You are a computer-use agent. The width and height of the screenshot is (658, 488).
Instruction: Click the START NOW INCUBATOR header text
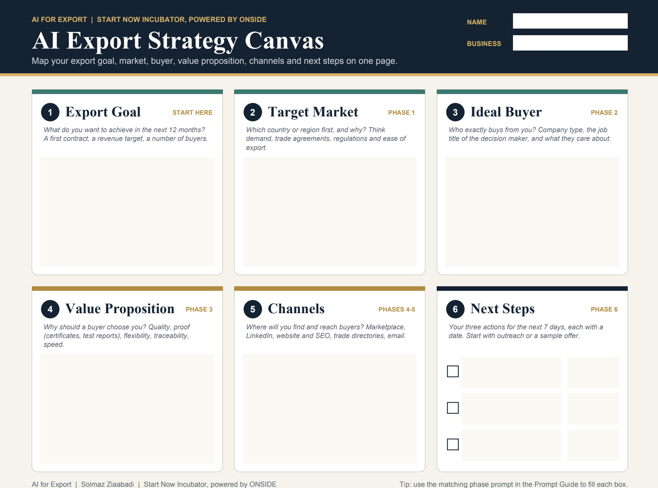pyautogui.click(x=181, y=19)
